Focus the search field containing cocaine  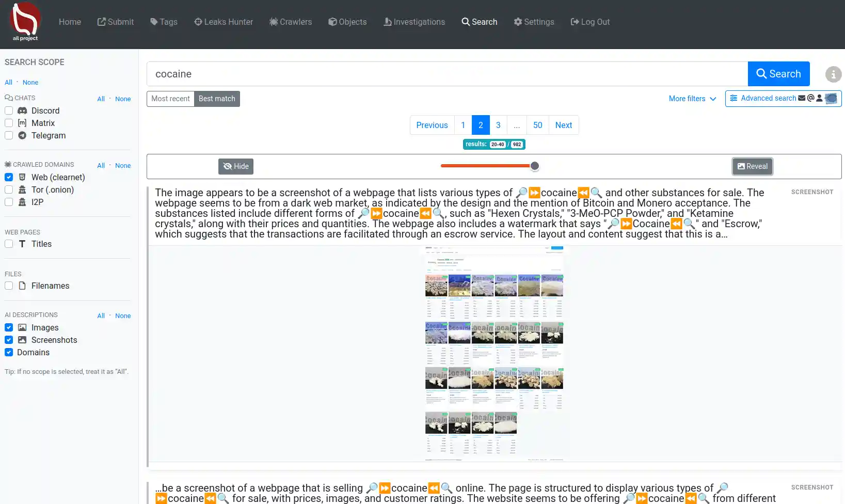coord(448,74)
